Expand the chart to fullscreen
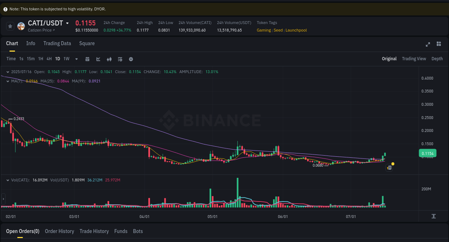Screen dimensions: 449x242 point(428,44)
